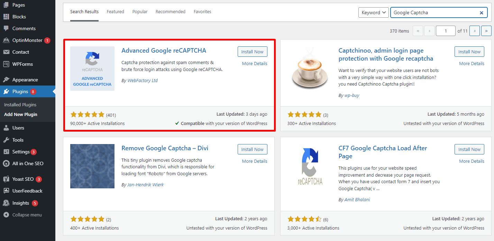Switch to the Featured tab
Image resolution: width=494 pixels, height=241 pixels.
click(115, 12)
